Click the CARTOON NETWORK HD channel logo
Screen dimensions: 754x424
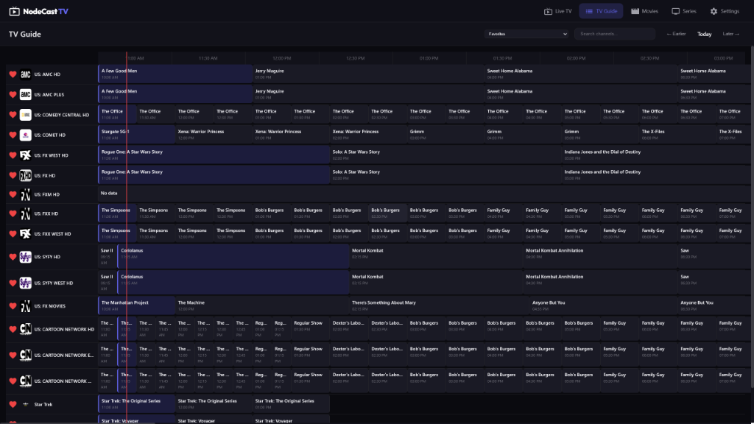pyautogui.click(x=26, y=329)
